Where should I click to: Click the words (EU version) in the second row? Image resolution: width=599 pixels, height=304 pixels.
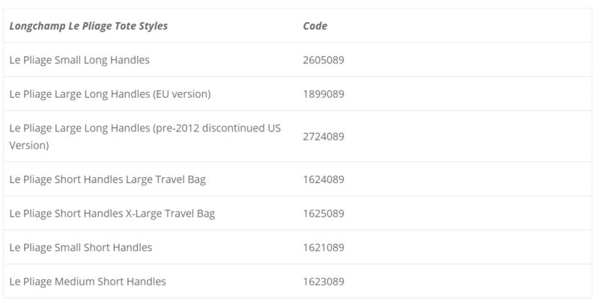click(x=182, y=94)
